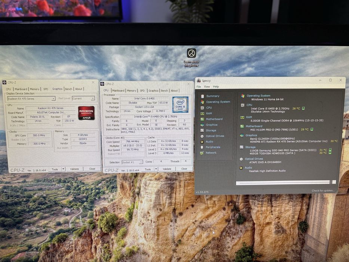This screenshot has width=349, height=262.
Task: Click the Motherboard heading in Speccy summary
Action: 254,126
